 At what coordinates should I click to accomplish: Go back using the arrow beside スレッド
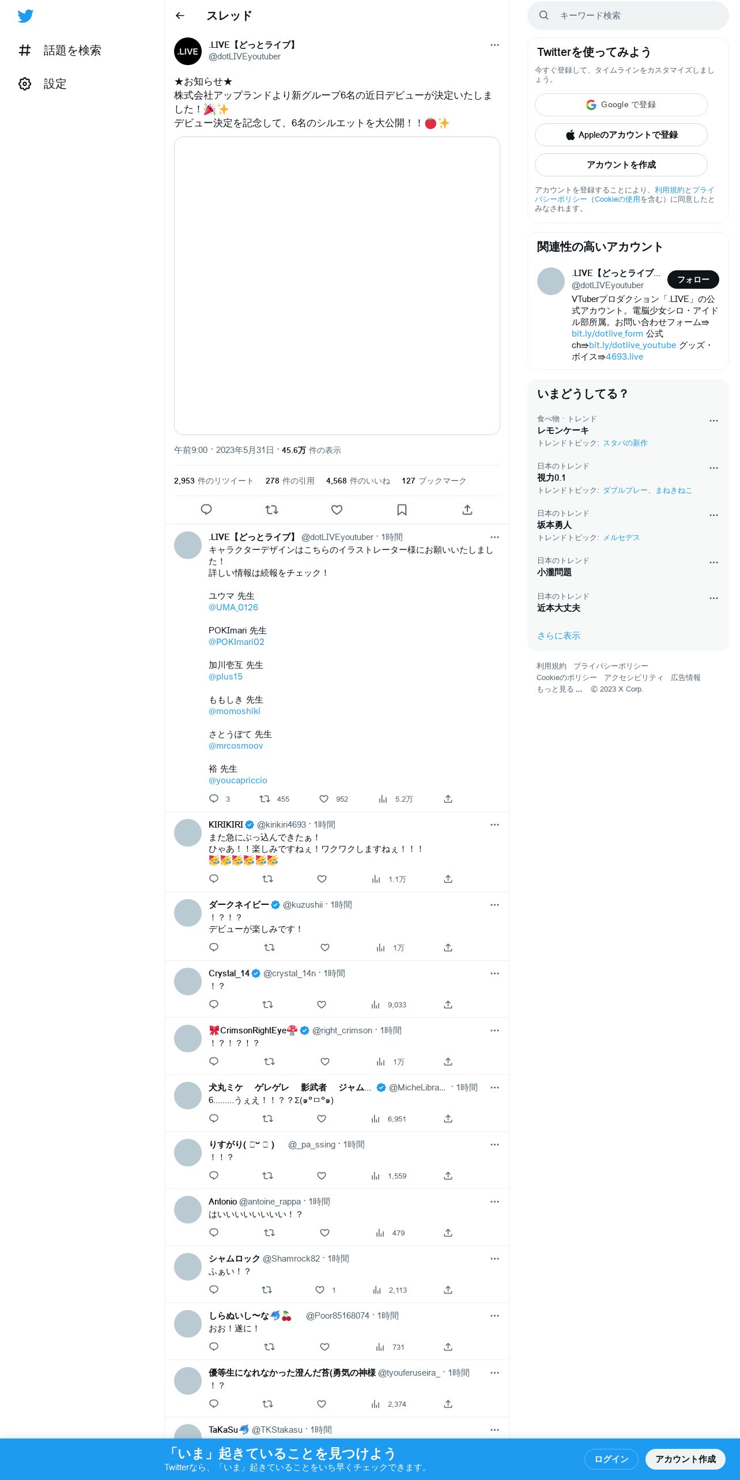click(180, 16)
